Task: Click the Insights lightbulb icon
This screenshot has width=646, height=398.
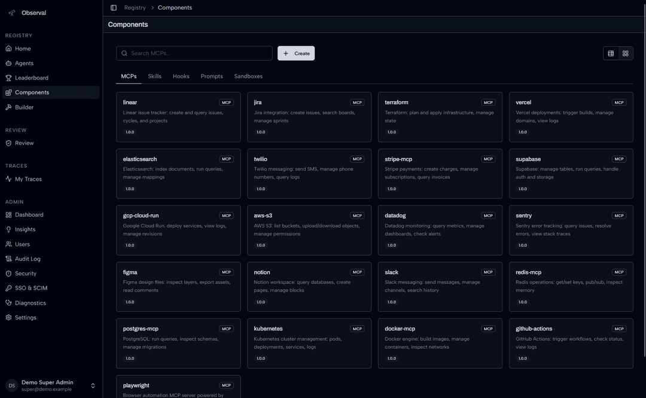Action: coord(8,229)
